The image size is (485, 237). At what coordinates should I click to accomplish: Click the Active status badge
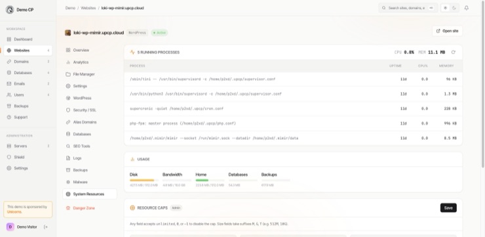click(159, 33)
